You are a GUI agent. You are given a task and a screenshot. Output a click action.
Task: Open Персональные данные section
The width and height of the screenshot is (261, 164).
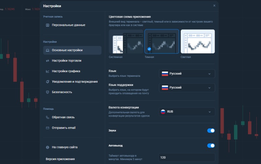(72, 25)
